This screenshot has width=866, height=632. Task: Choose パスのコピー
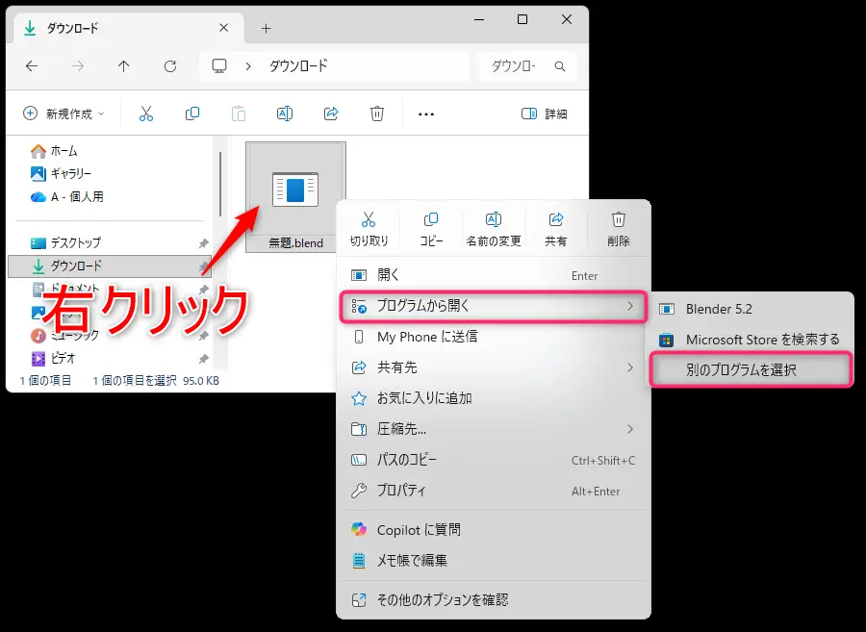tap(494, 460)
